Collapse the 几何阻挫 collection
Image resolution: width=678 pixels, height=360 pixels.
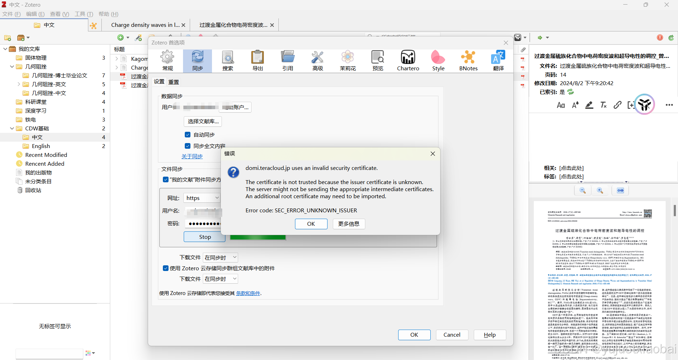12,66
